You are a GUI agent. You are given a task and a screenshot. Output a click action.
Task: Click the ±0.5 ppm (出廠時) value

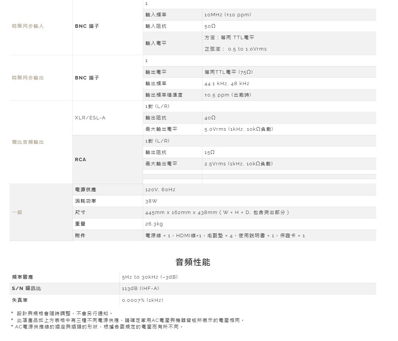pos(228,95)
